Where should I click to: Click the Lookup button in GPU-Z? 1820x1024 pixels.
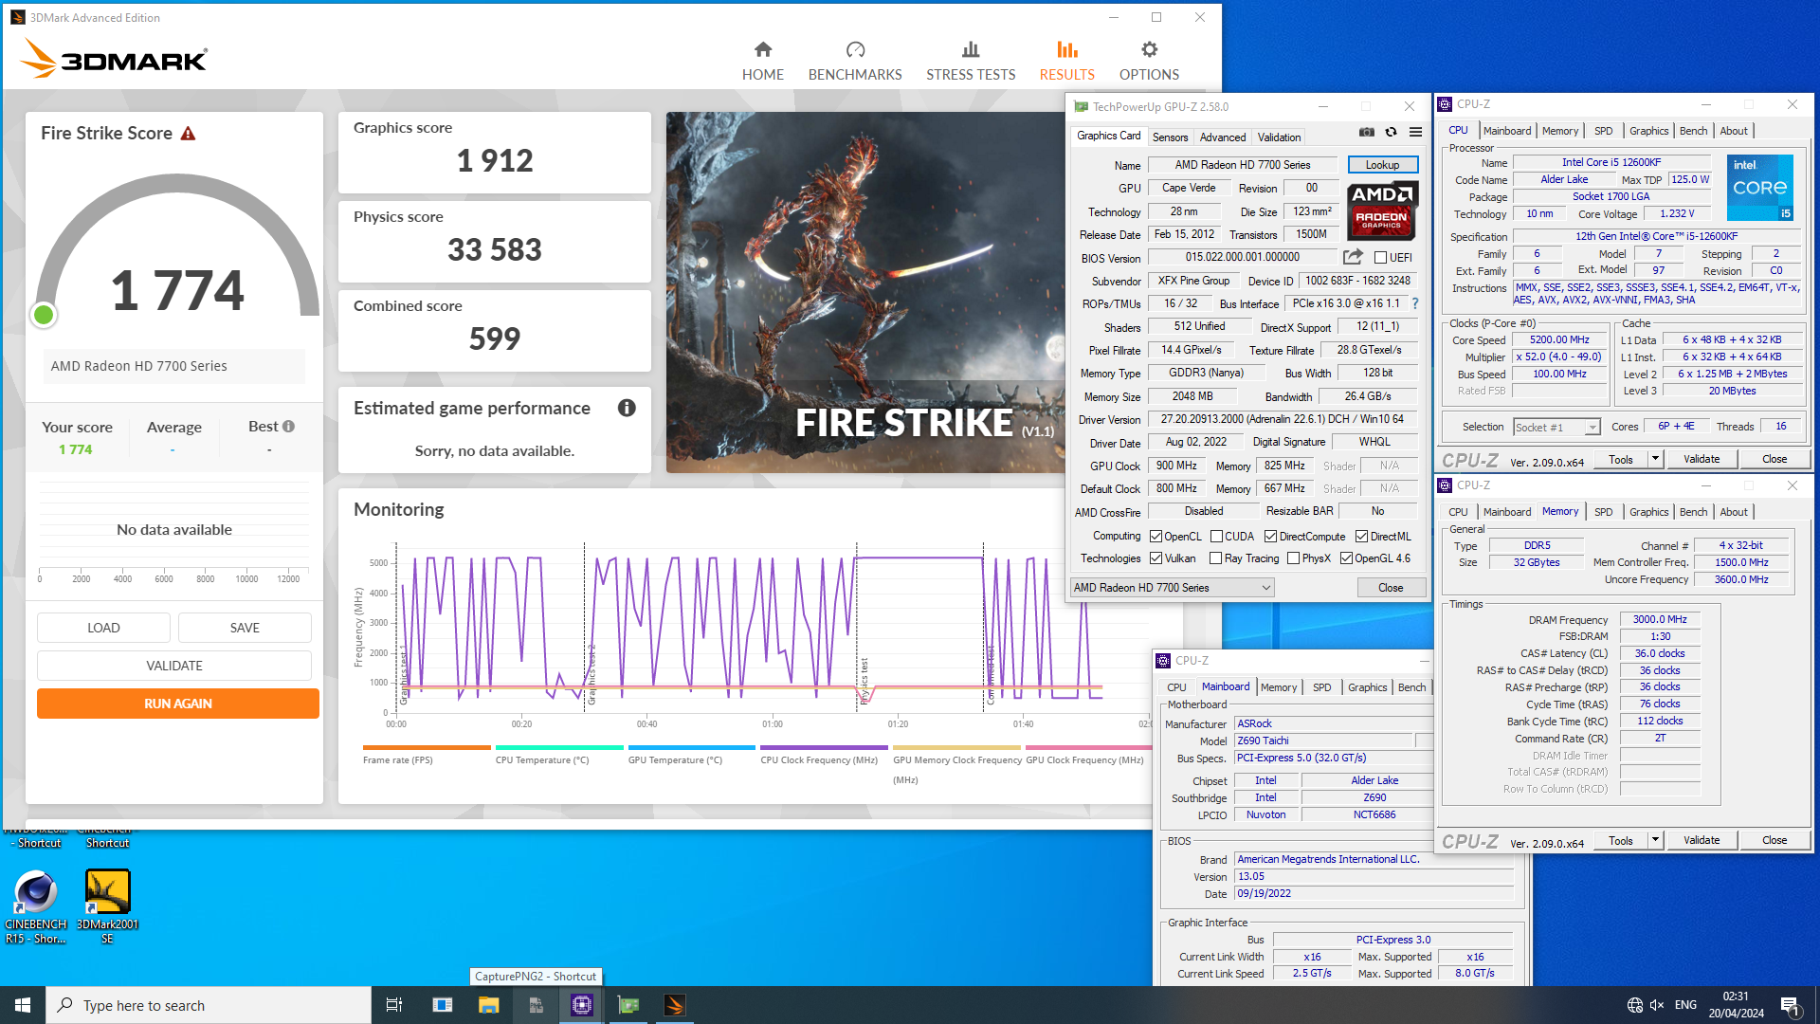pos(1382,165)
